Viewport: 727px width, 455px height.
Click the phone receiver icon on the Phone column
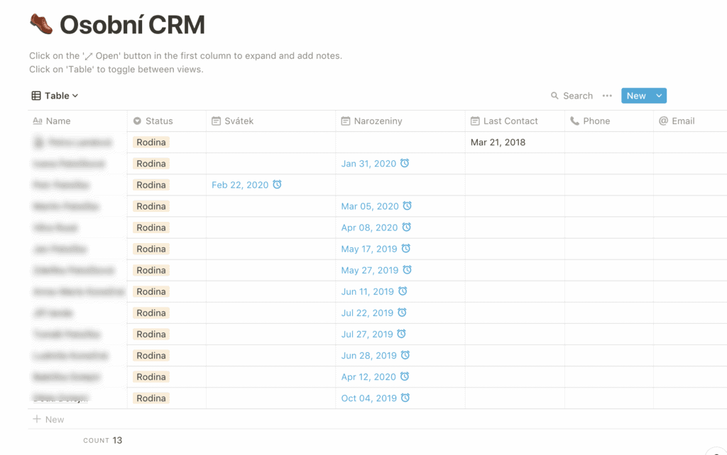click(574, 120)
